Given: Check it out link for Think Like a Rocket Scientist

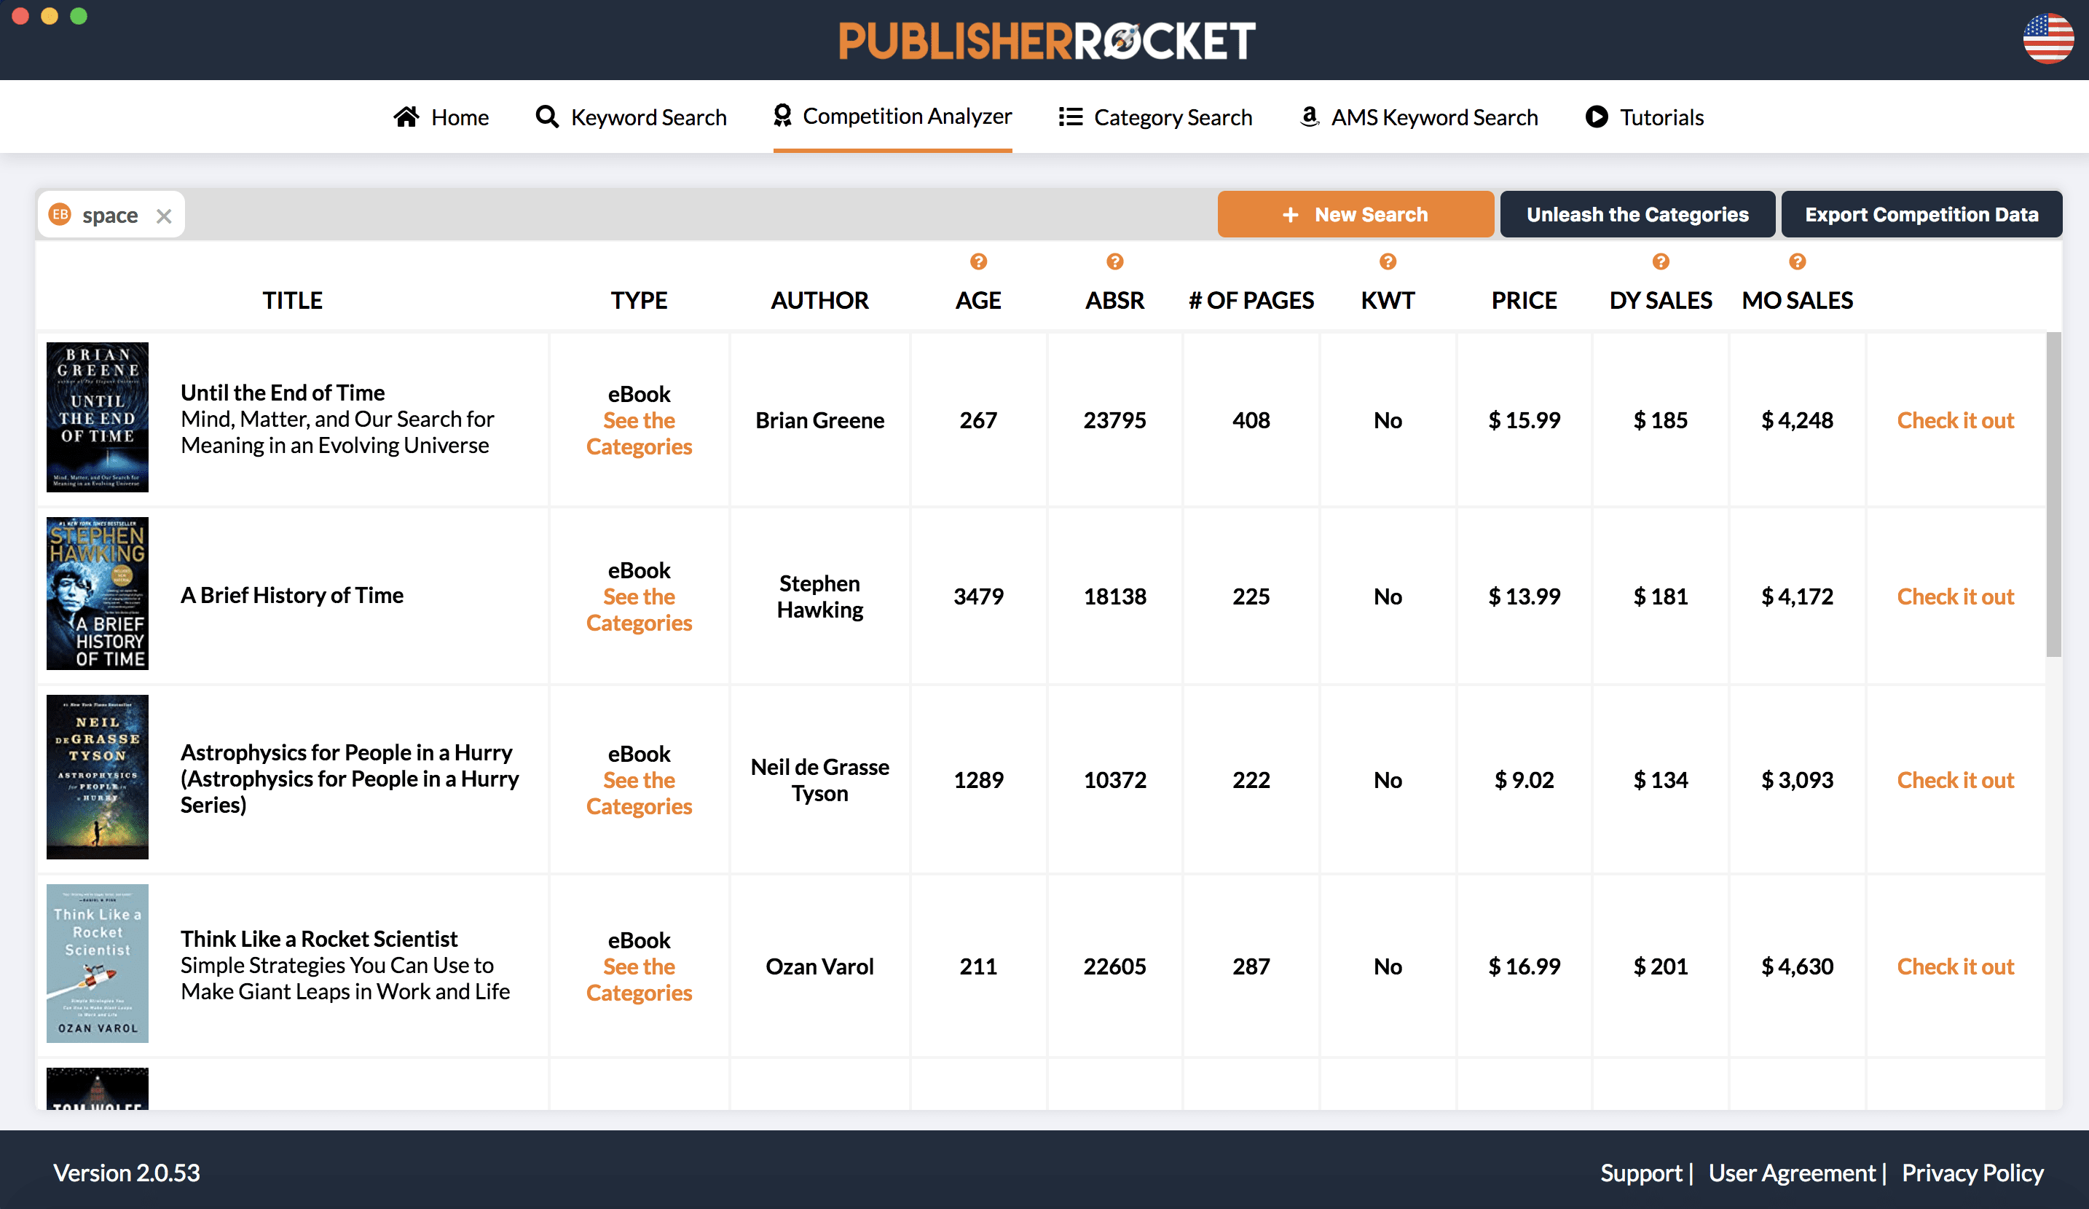Looking at the screenshot, I should point(1955,966).
